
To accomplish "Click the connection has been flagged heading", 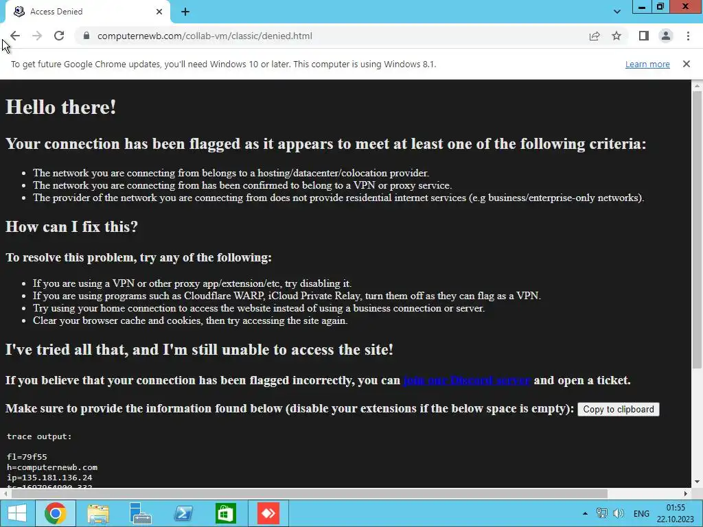I will coord(326,144).
